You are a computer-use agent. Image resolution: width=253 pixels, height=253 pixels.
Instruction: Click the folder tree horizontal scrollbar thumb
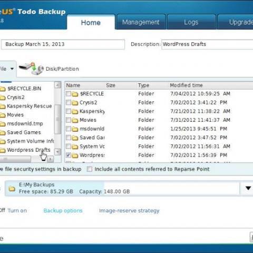(x=15, y=159)
